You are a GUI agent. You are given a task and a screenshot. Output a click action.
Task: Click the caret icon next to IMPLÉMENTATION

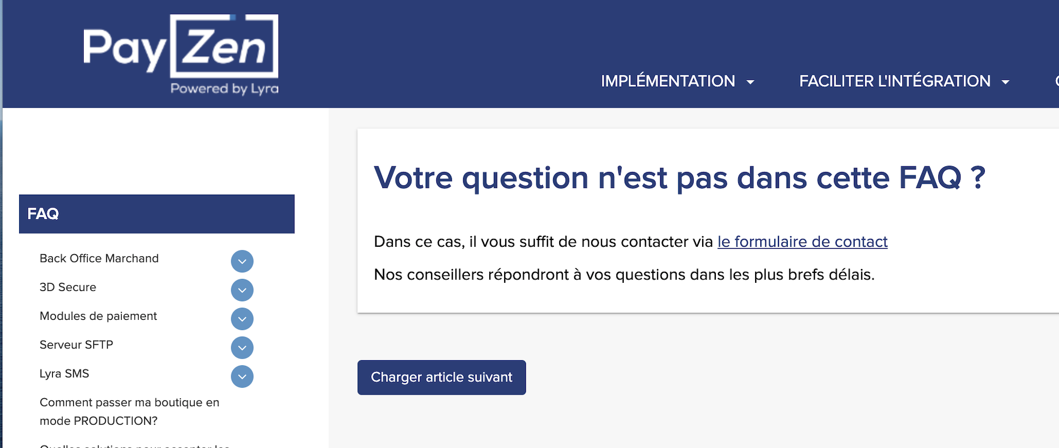(x=751, y=82)
